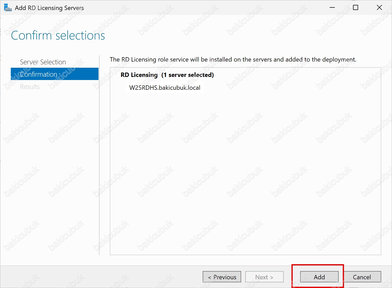Image resolution: width=392 pixels, height=288 pixels.
Task: Click the RD Licensing group header
Action: (x=139, y=75)
